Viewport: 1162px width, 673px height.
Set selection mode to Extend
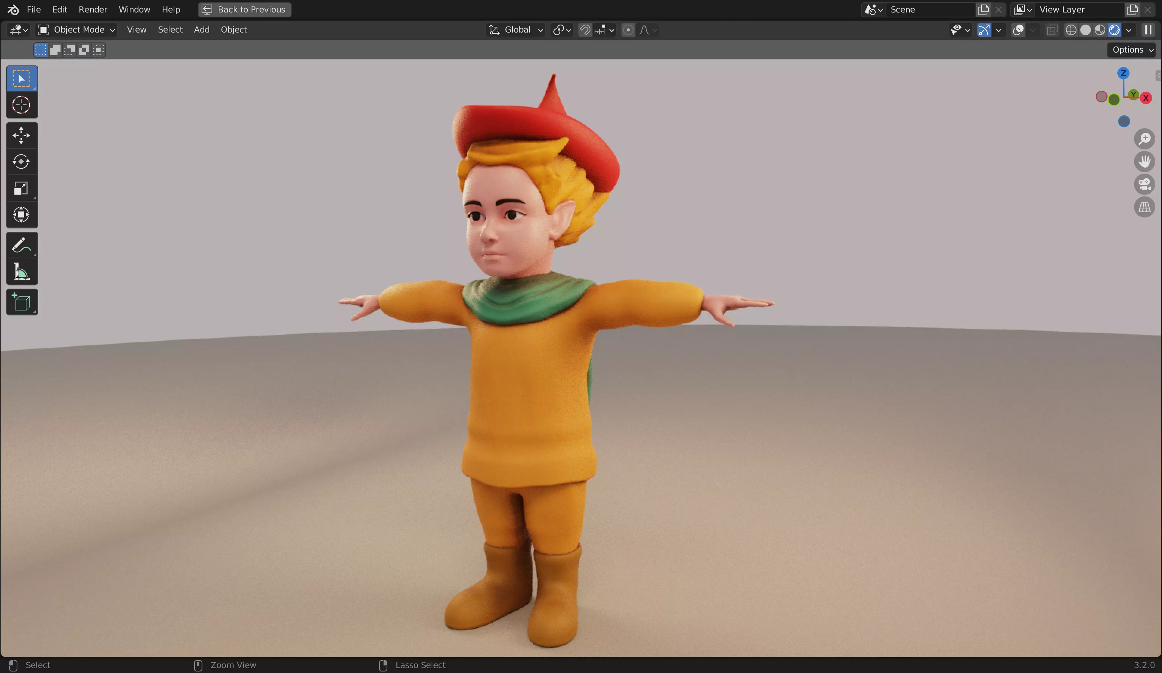[x=55, y=50]
